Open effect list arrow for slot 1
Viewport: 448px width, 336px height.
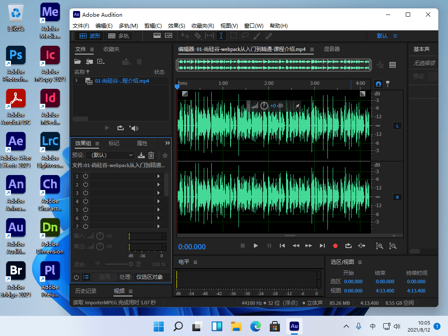pos(158,176)
